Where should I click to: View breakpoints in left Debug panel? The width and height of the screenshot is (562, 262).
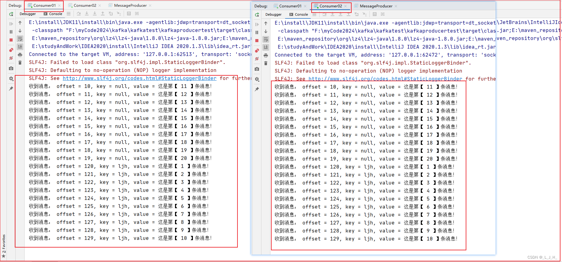(x=11, y=50)
